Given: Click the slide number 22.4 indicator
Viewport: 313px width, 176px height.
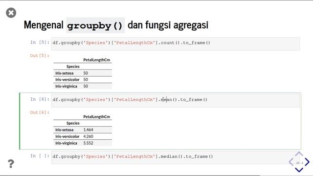Looking at the screenshot, I should (x=299, y=163).
